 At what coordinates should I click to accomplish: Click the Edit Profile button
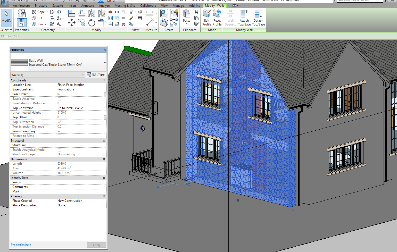pos(207,18)
